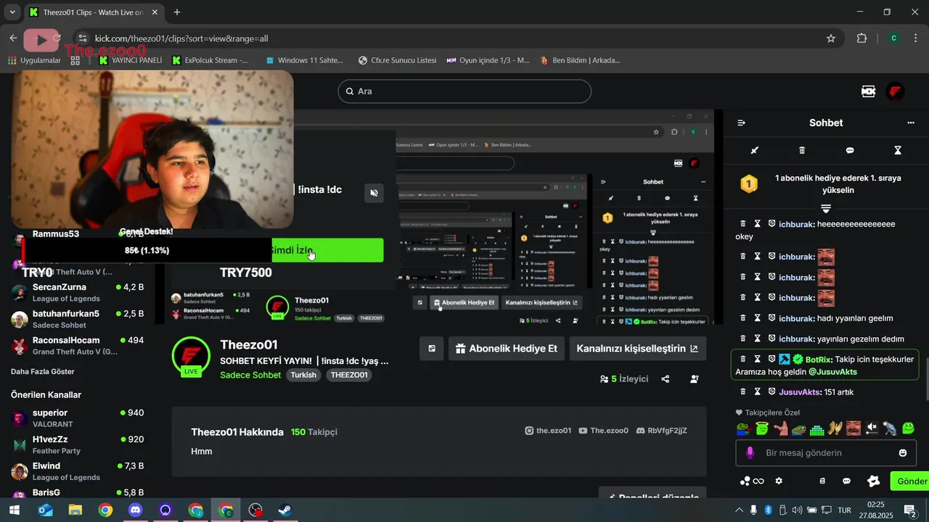Open a new browser tab

[177, 12]
